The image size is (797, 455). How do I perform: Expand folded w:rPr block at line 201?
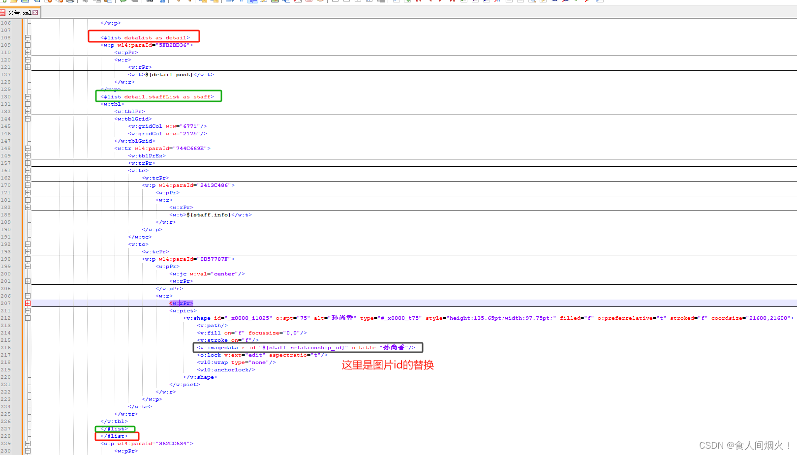click(x=28, y=281)
